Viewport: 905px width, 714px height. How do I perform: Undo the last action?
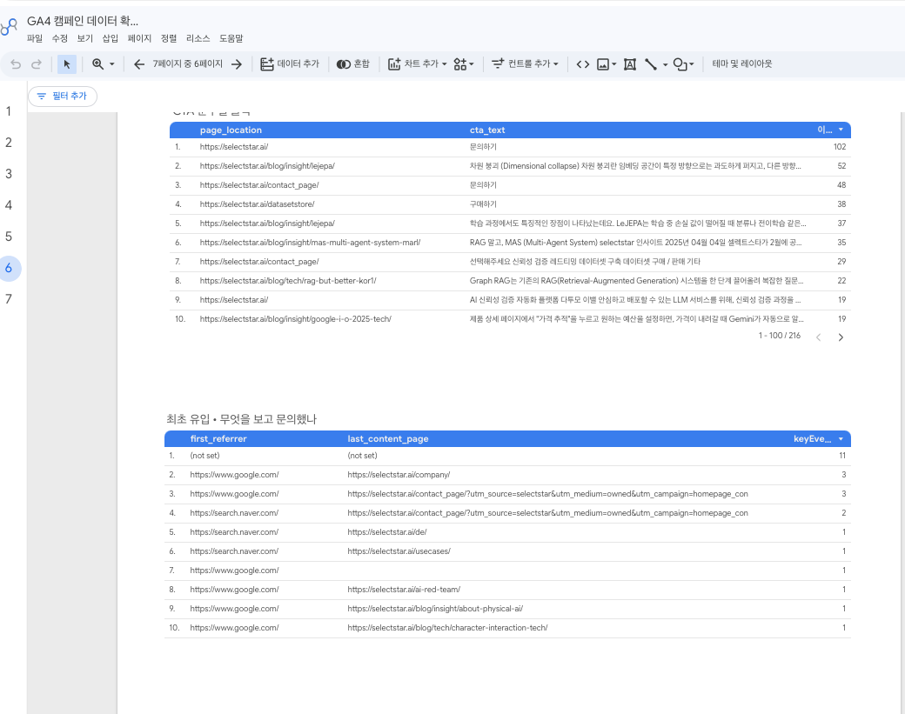16,64
